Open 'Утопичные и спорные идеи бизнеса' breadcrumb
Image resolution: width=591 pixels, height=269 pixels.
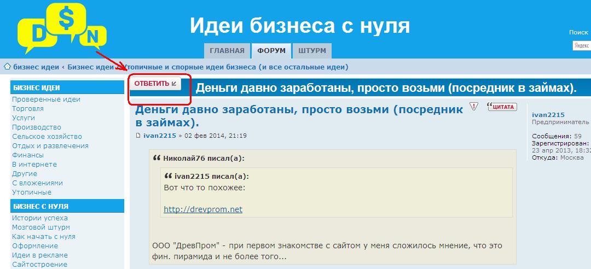pos(236,67)
